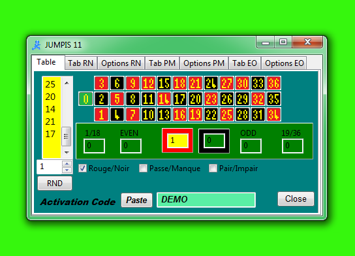Screen dimensions: 355x256
Task: Click black number 8 cell
Action: tap(132, 99)
